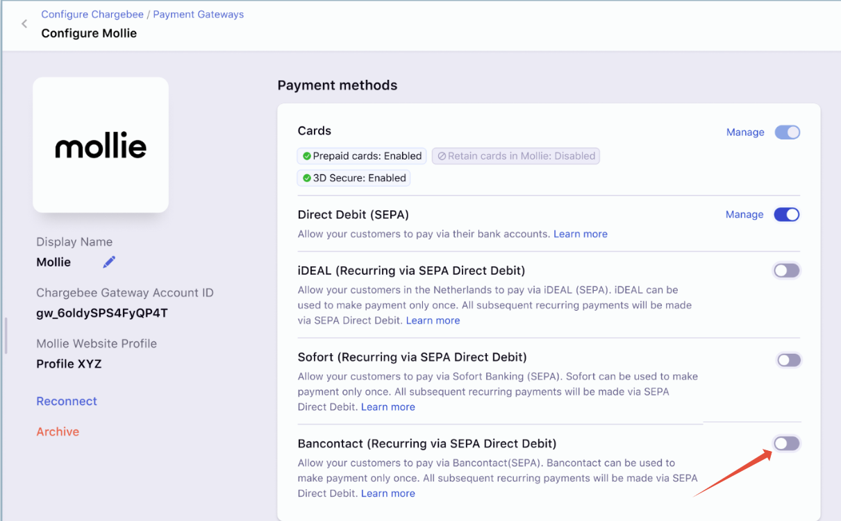
Task: Click the Sofort (Recurring via SEPA Direct Debit) title
Action: [x=413, y=357]
